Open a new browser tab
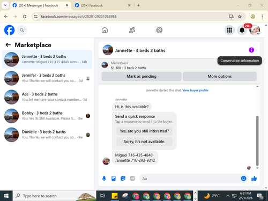 [139, 5]
